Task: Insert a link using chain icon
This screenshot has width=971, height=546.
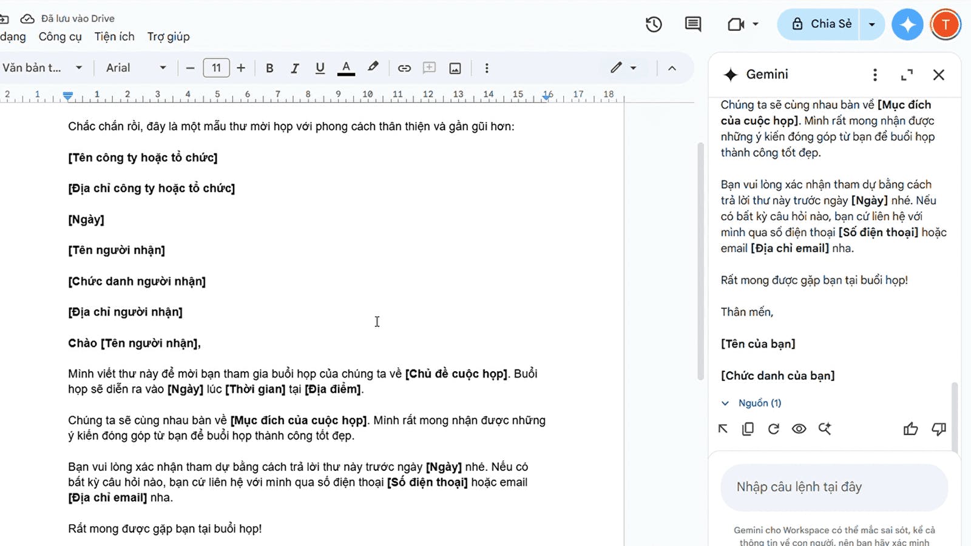Action: (404, 68)
